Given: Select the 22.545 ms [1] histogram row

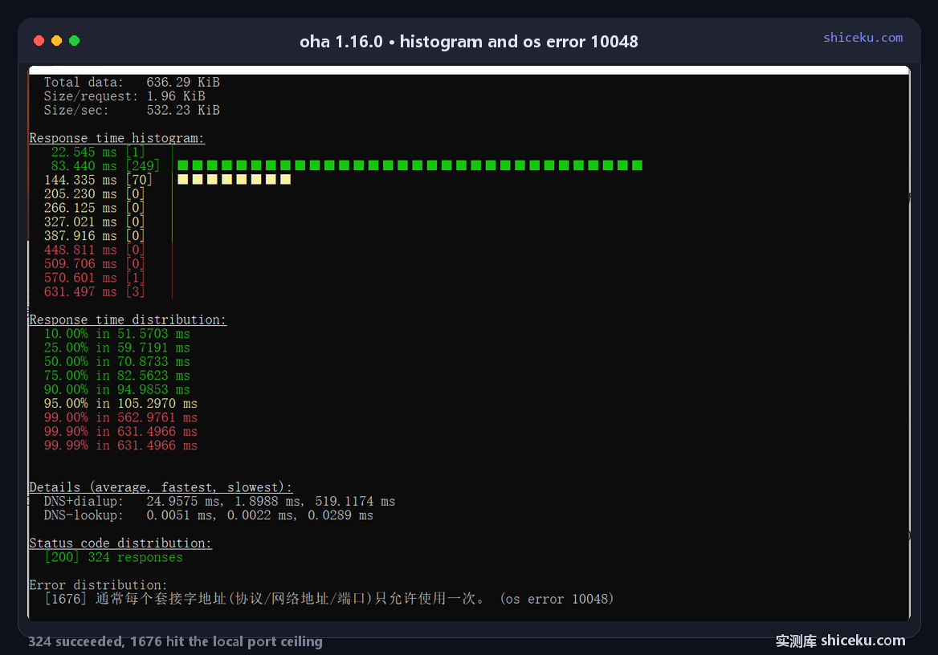Looking at the screenshot, I should (97, 152).
